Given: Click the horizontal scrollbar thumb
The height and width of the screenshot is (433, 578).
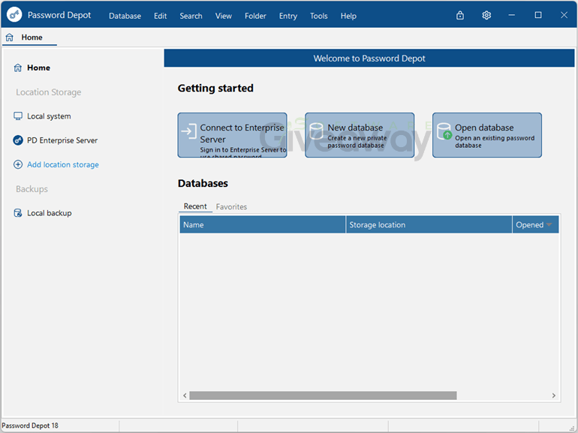Looking at the screenshot, I should [x=323, y=395].
